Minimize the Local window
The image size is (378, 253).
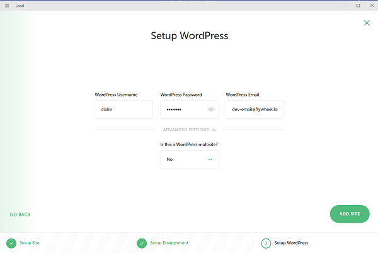344,6
